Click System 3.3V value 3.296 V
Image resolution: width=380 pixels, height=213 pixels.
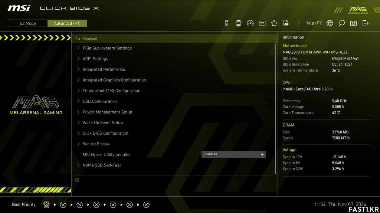pyautogui.click(x=338, y=169)
